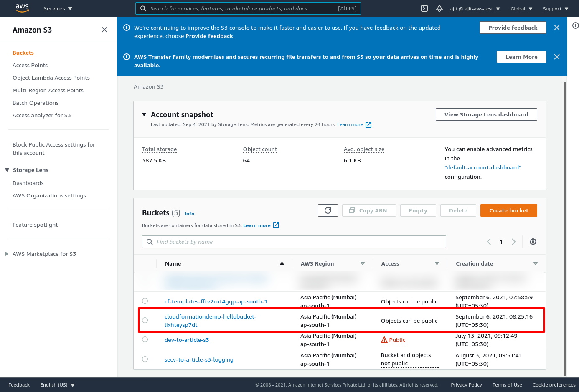Open AWS CloudShell icon in top bar
The height and width of the screenshot is (392, 579).
tap(424, 8)
